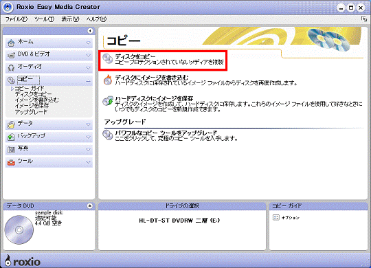Click the ホーム sidebar header label
Image resolution: width=371 pixels, height=268 pixels.
coord(25,42)
